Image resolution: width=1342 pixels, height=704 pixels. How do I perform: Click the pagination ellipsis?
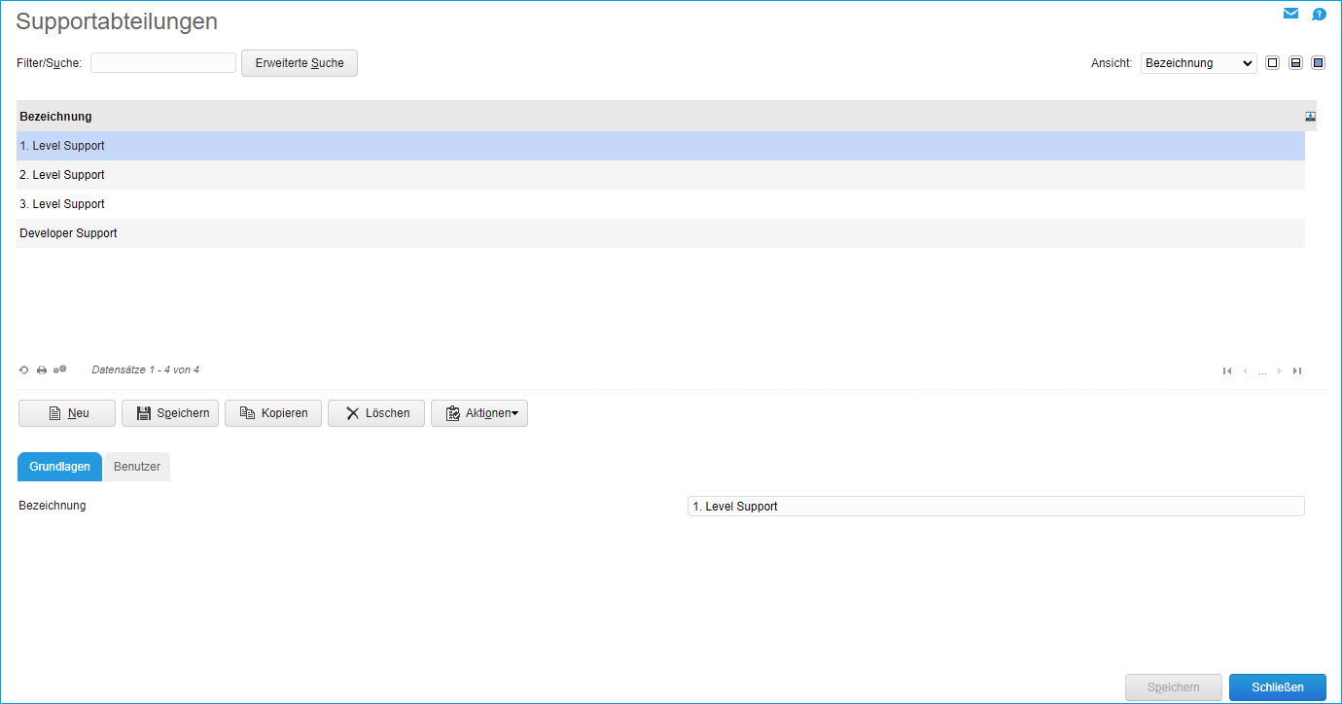point(1262,371)
